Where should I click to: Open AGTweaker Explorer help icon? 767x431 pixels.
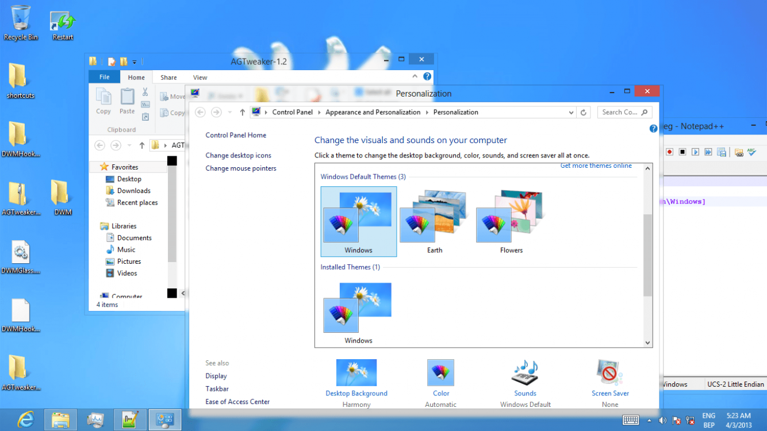pyautogui.click(x=427, y=76)
